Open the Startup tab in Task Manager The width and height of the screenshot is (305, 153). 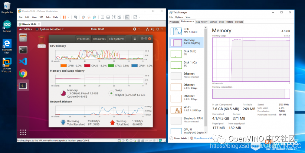click(213, 22)
